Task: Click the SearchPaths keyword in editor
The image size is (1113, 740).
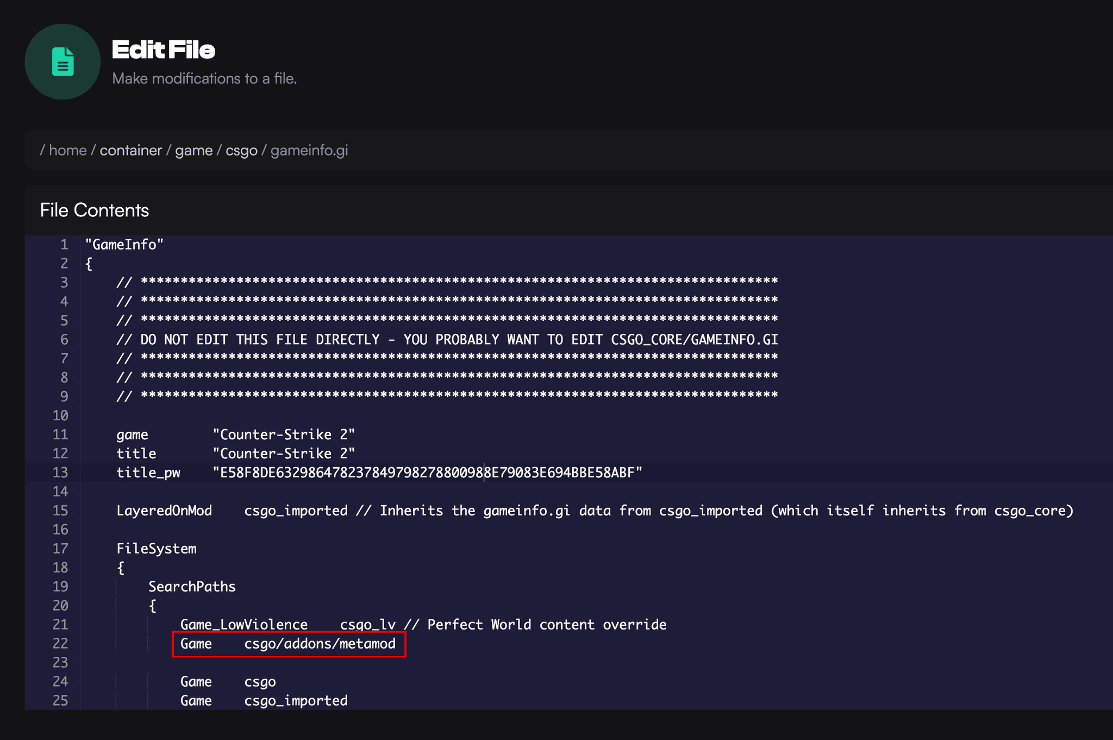Action: pos(192,587)
